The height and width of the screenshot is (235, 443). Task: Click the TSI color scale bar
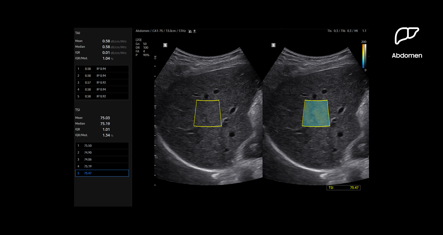pyautogui.click(x=364, y=56)
